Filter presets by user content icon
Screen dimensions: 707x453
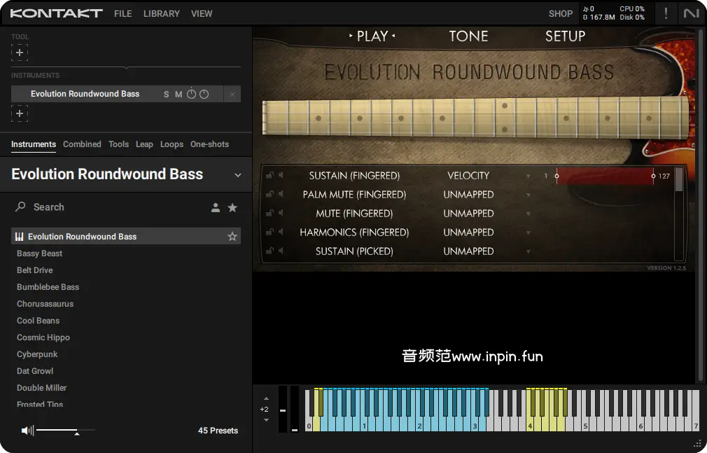pyautogui.click(x=216, y=207)
